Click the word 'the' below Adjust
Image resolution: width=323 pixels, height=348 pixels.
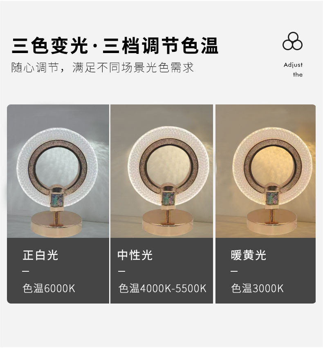pyautogui.click(x=298, y=75)
